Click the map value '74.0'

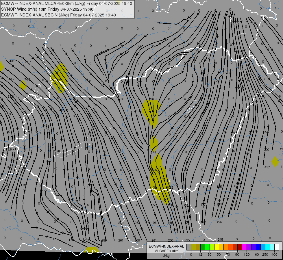tap(27, 79)
